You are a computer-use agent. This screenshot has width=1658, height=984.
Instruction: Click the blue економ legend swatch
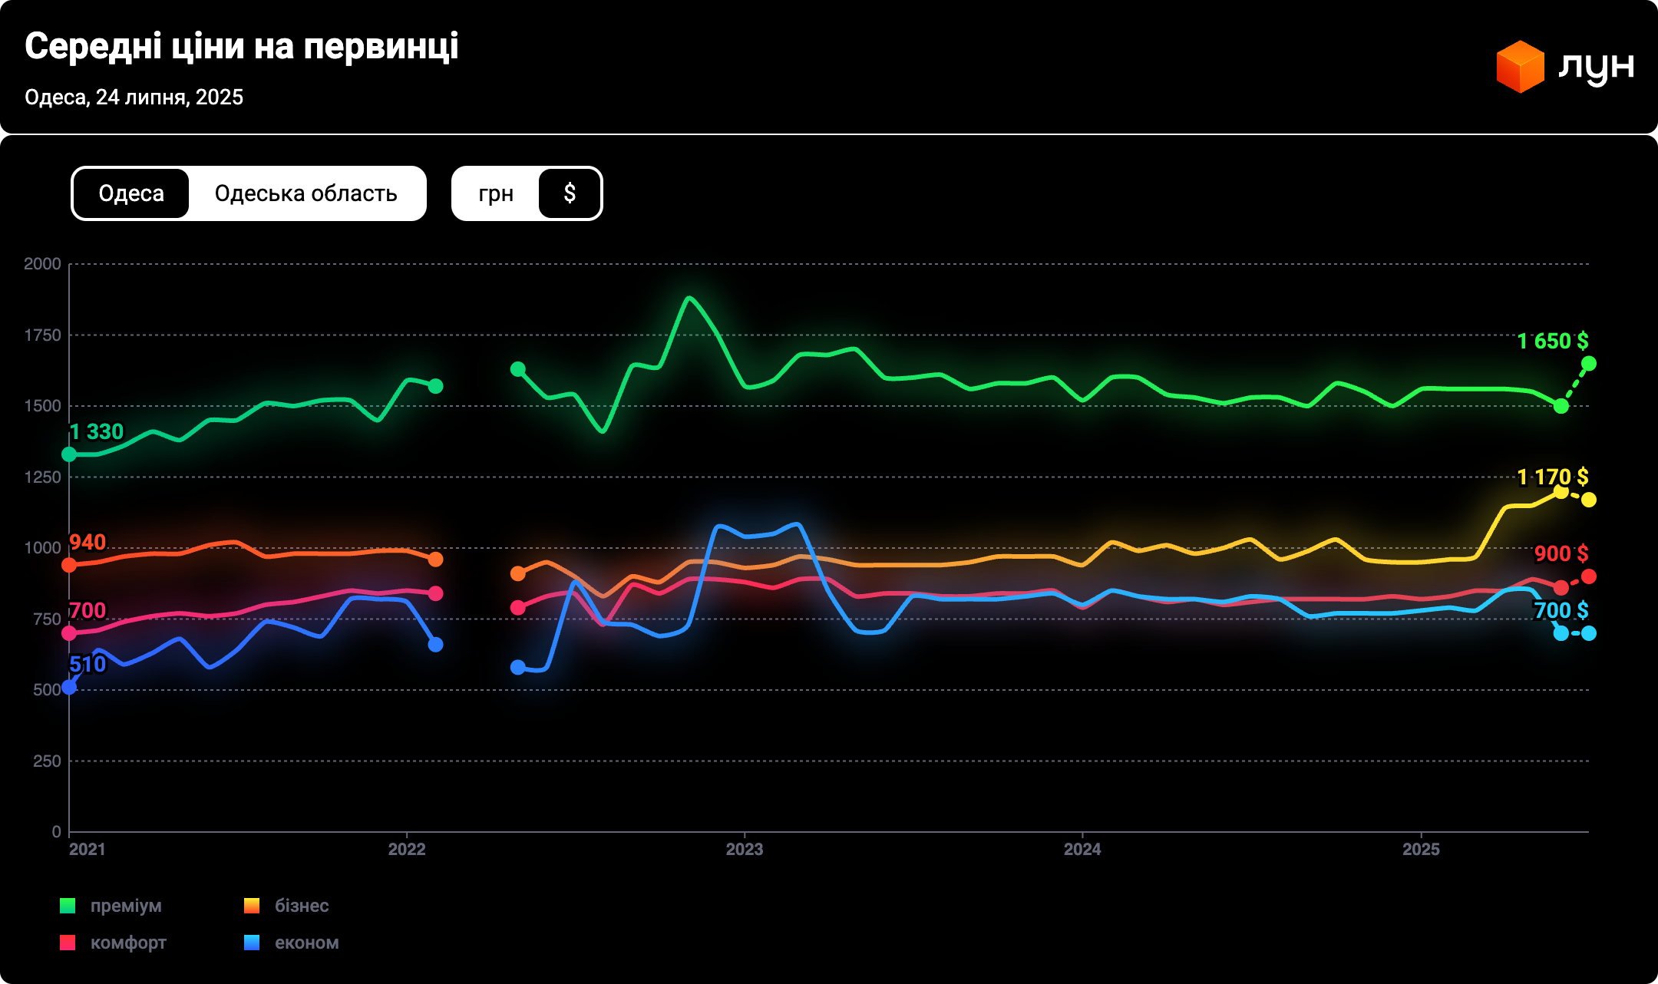point(252,943)
